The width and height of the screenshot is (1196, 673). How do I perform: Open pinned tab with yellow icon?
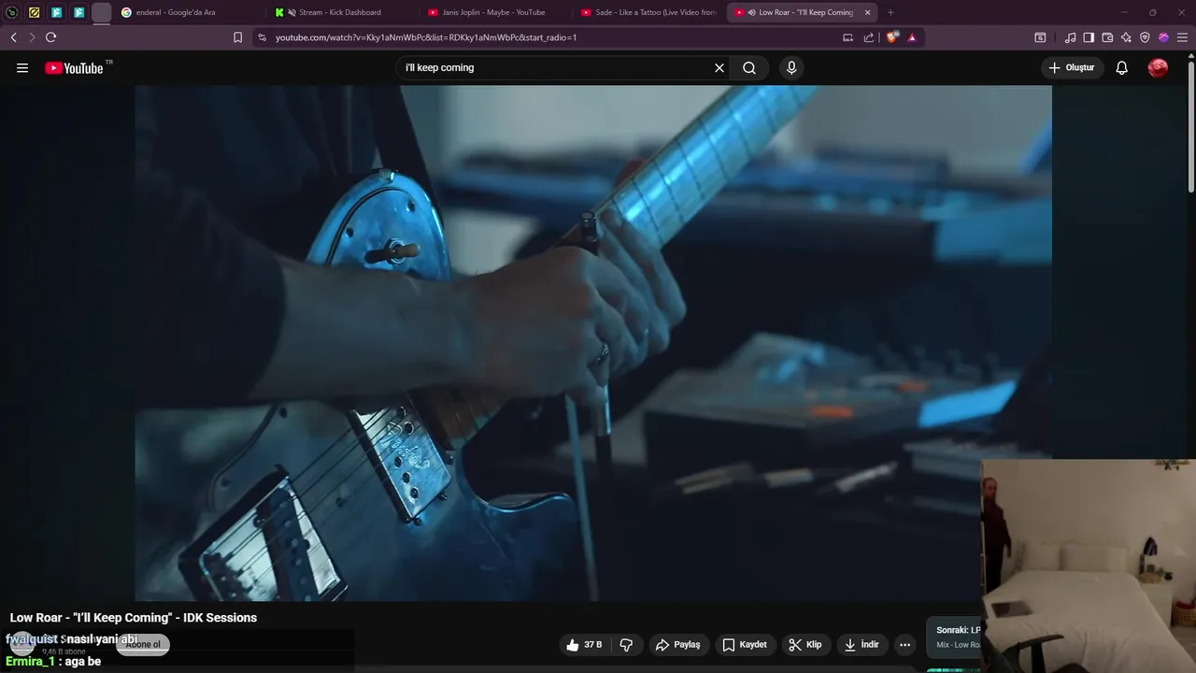click(x=34, y=12)
